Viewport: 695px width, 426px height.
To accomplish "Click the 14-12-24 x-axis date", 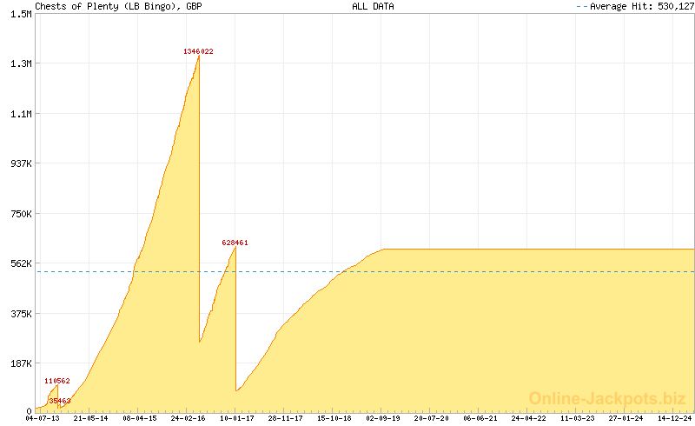I will [x=675, y=418].
